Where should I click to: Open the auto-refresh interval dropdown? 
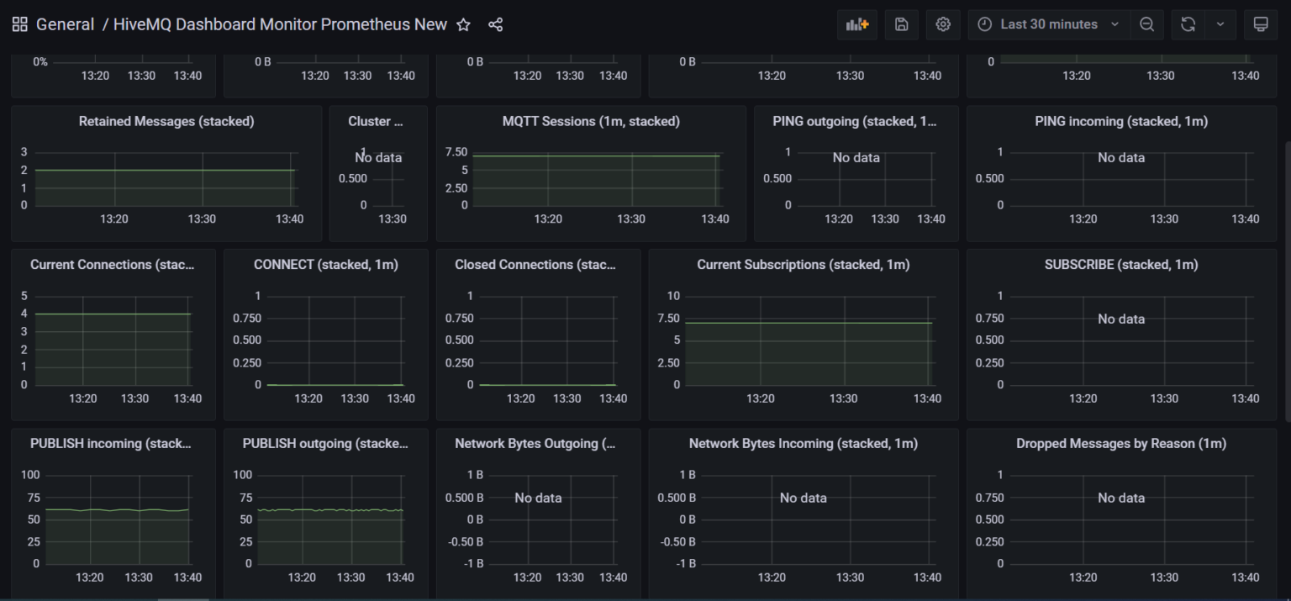click(x=1220, y=24)
